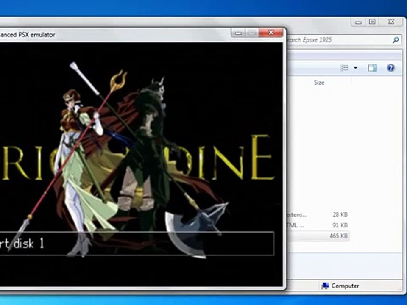Minimize the Explorer window behind the emulator
407x305 pixels.
358,22
